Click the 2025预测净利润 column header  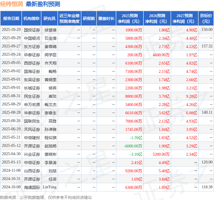point(129,19)
